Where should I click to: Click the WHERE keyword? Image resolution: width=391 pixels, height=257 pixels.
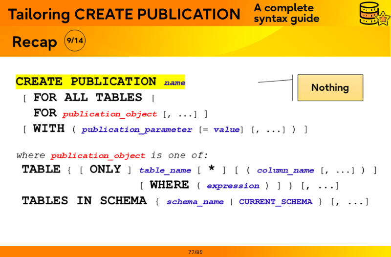[x=169, y=185]
